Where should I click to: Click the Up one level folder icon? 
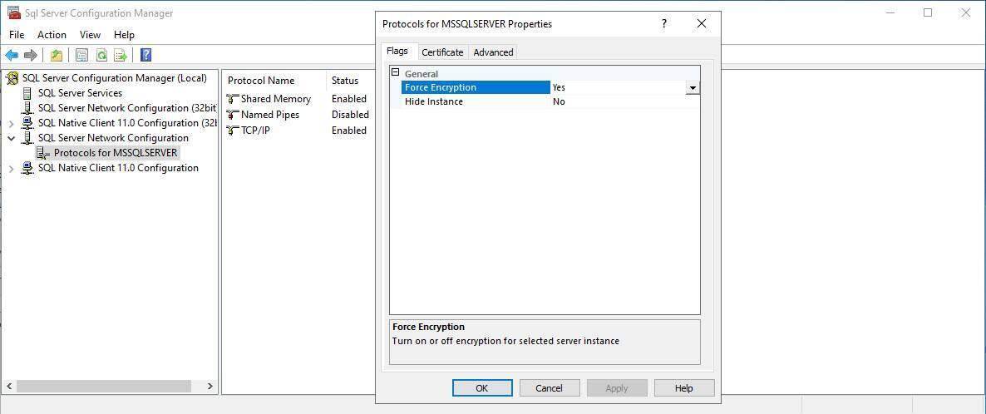coord(56,56)
